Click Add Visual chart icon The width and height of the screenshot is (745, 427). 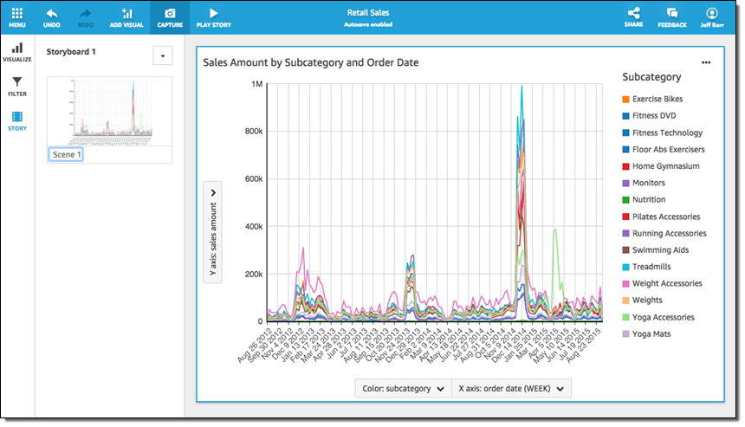127,15
